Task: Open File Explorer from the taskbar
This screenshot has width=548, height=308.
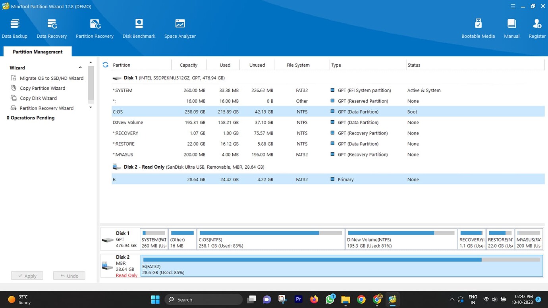Action: 345,300
